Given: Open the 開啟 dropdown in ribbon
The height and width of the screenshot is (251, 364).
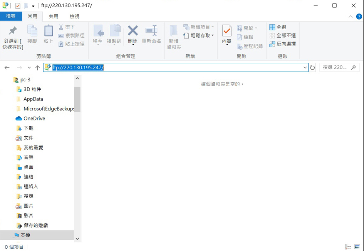Looking at the screenshot, I should click(247, 28).
